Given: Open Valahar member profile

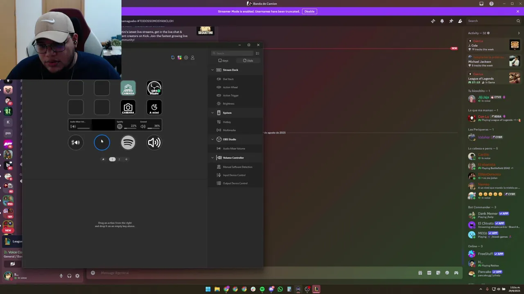Looking at the screenshot, I should [x=494, y=137].
